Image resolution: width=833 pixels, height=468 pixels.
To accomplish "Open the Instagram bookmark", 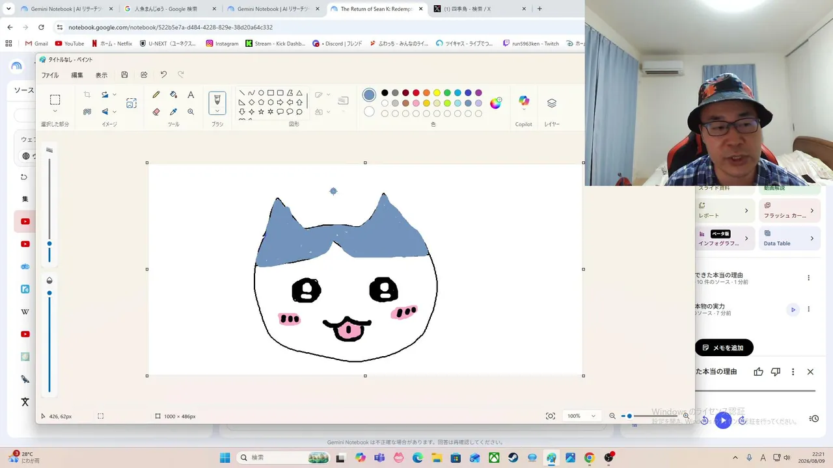I will (222, 44).
